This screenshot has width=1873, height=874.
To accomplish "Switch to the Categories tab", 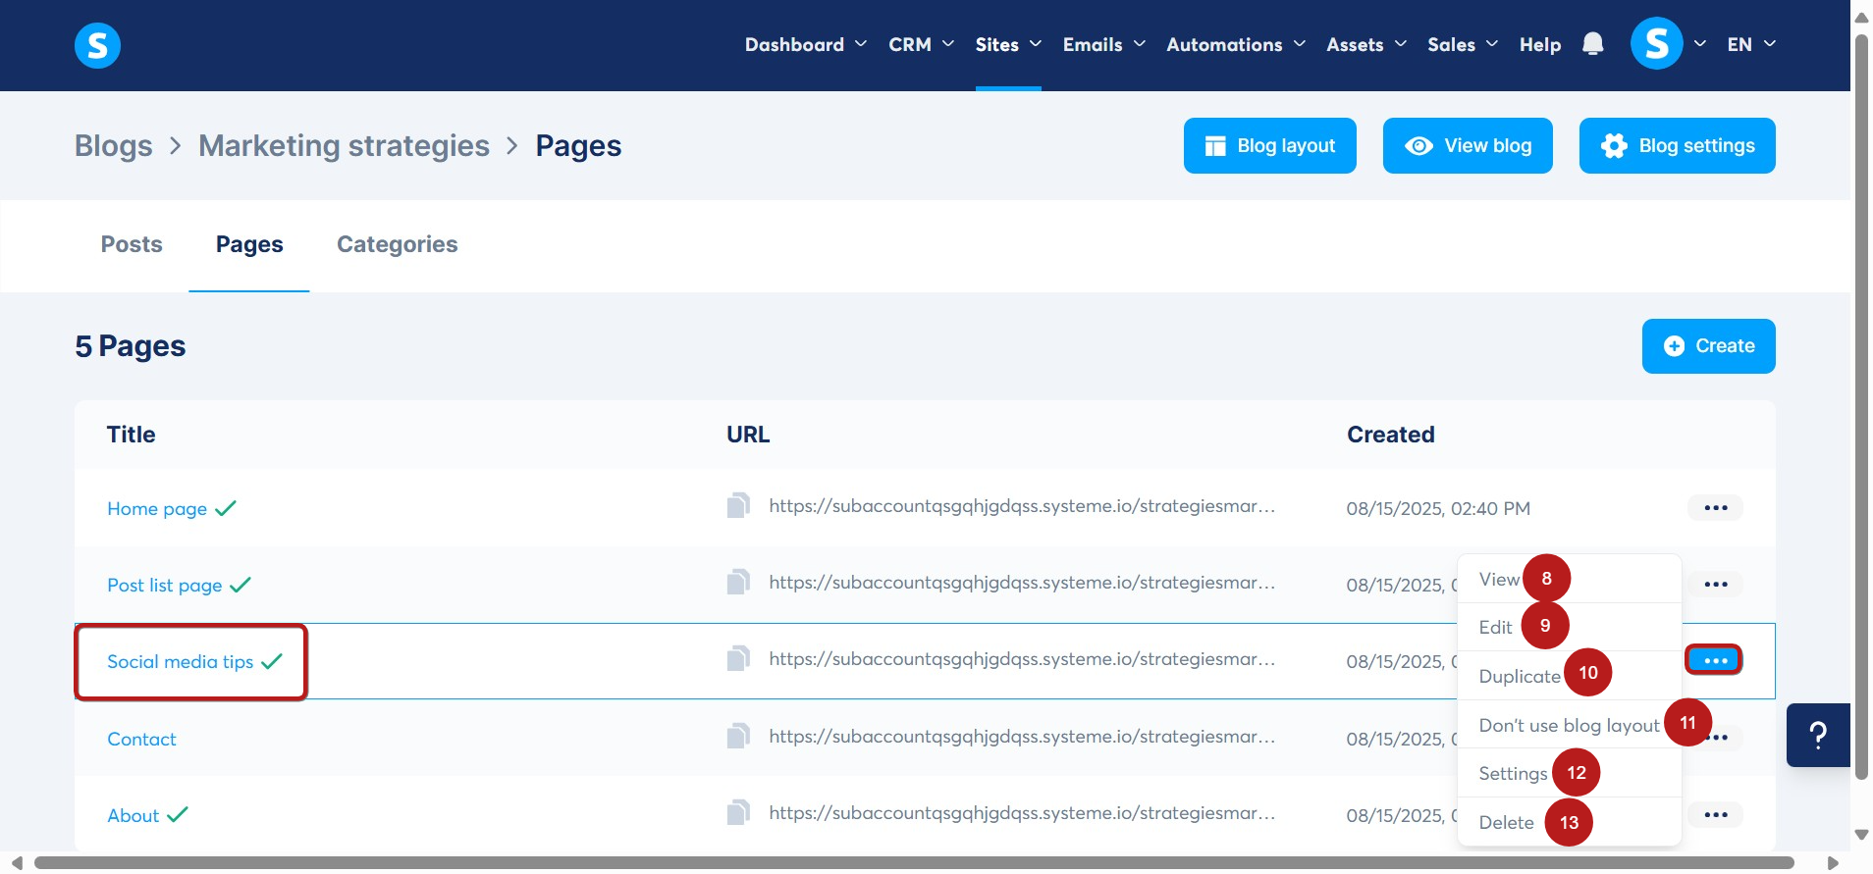I will click(x=398, y=244).
